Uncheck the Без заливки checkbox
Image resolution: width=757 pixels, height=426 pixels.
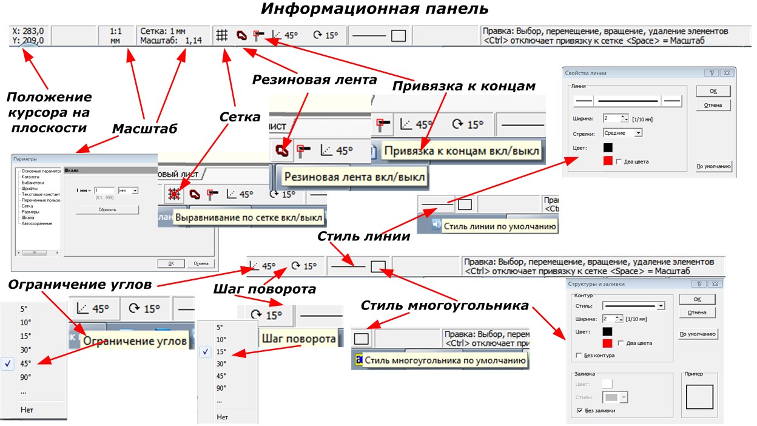tap(580, 410)
